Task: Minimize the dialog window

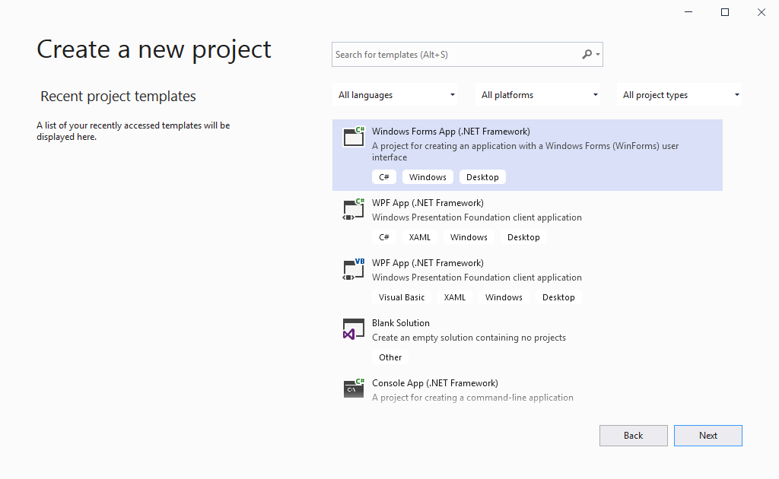Action: tap(688, 12)
